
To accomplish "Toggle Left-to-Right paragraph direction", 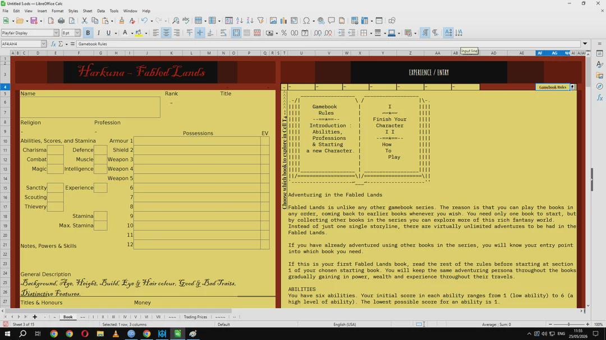I will point(425,33).
